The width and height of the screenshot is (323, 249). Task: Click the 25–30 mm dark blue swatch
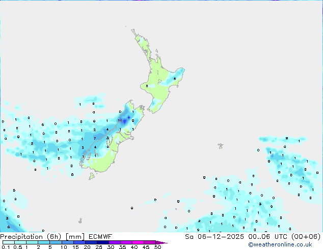pos(102,242)
